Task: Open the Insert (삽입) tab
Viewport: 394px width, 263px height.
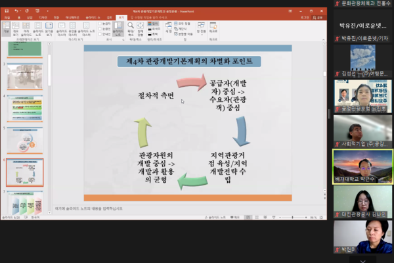Action: coord(30,18)
